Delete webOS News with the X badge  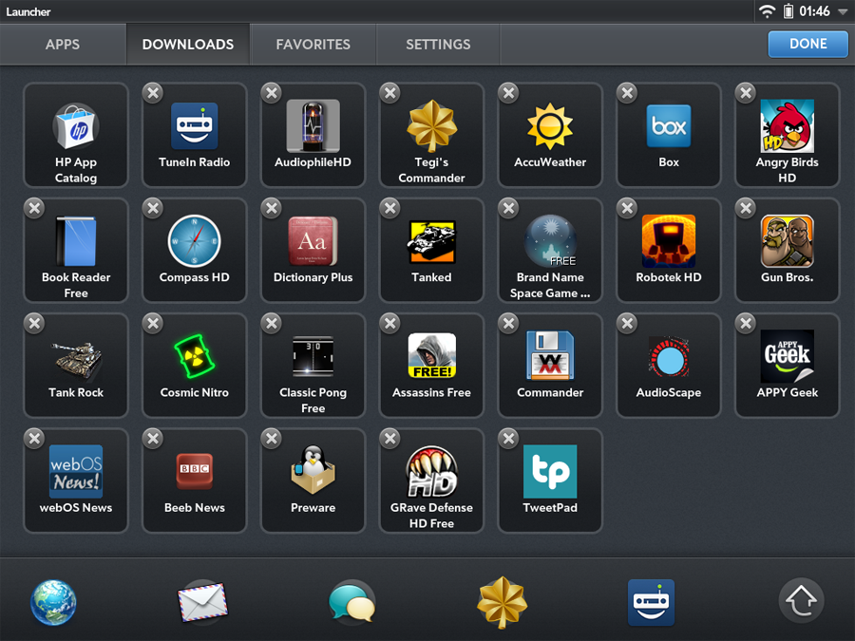click(x=34, y=439)
